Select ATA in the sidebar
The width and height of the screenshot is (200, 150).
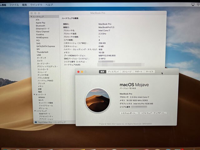37,20
